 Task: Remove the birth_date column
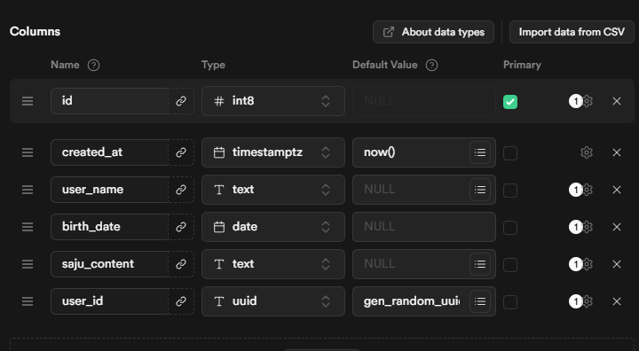617,227
